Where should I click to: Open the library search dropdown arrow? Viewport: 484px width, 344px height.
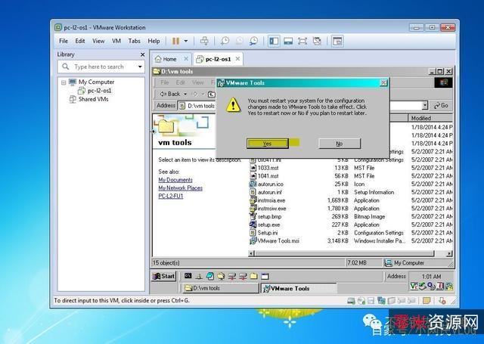(140, 67)
